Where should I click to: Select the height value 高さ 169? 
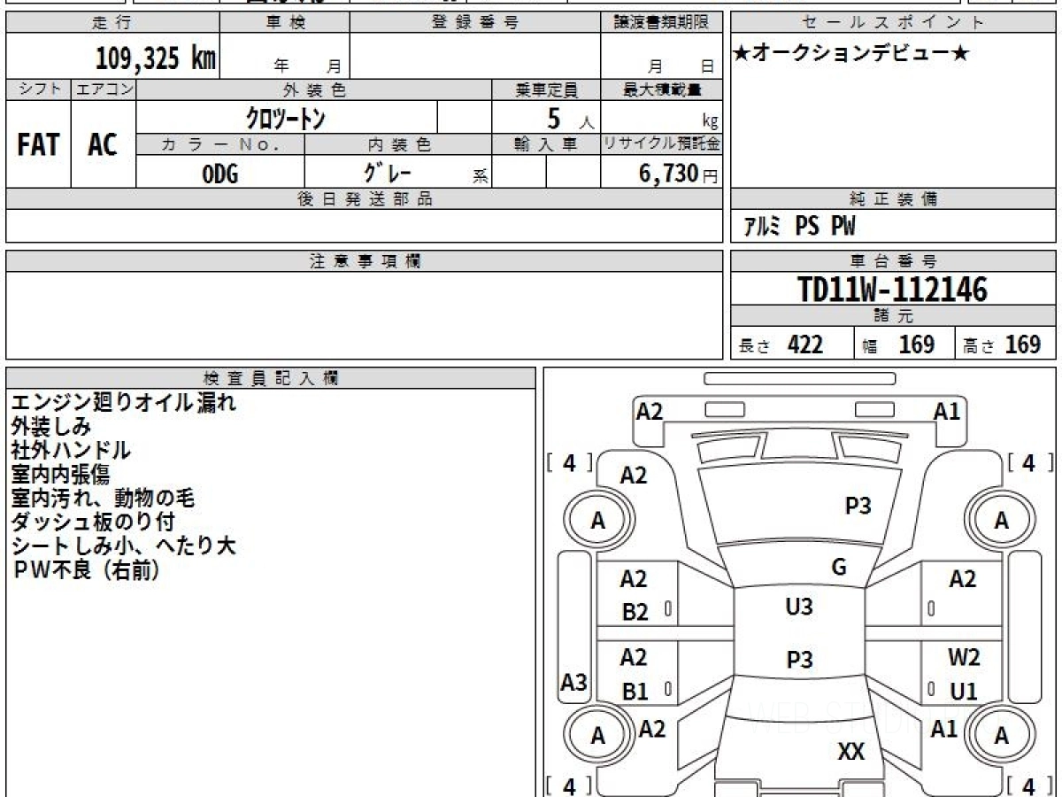pos(1002,345)
